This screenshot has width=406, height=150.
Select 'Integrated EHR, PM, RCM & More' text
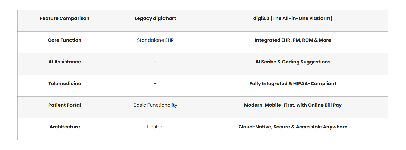(x=293, y=40)
